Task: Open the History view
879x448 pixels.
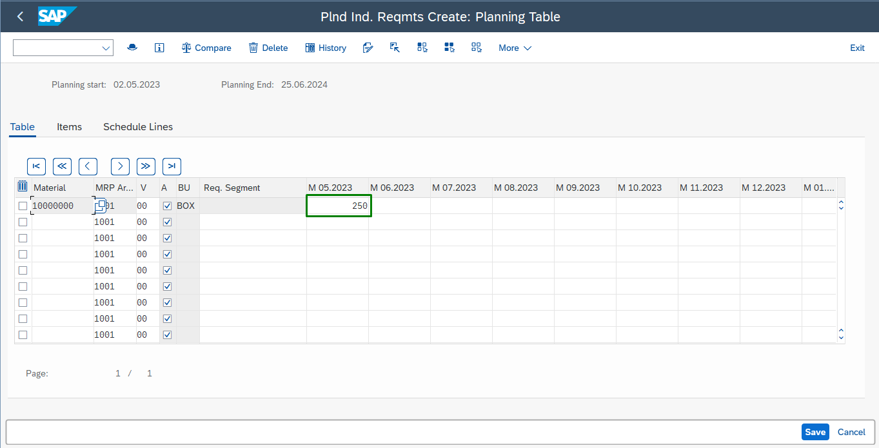Action: pos(325,48)
